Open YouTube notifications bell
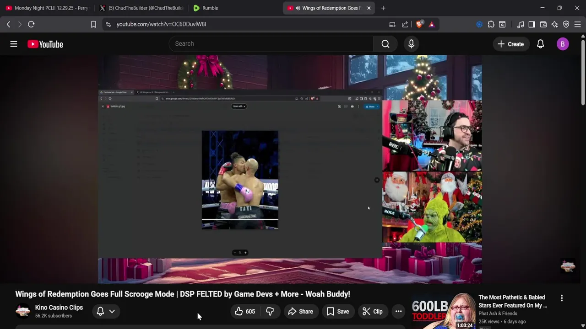 [541, 44]
